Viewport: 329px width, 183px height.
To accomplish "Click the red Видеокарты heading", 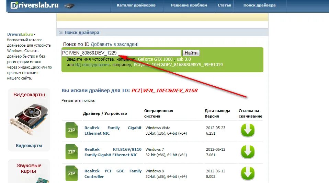I will pyautogui.click(x=29, y=95).
